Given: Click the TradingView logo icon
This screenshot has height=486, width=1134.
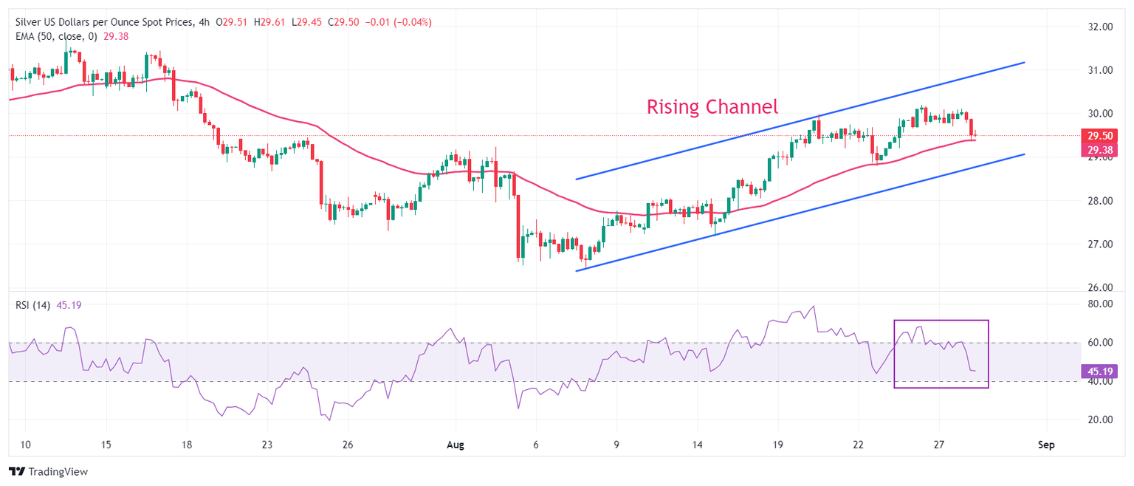Looking at the screenshot, I should [x=16, y=471].
